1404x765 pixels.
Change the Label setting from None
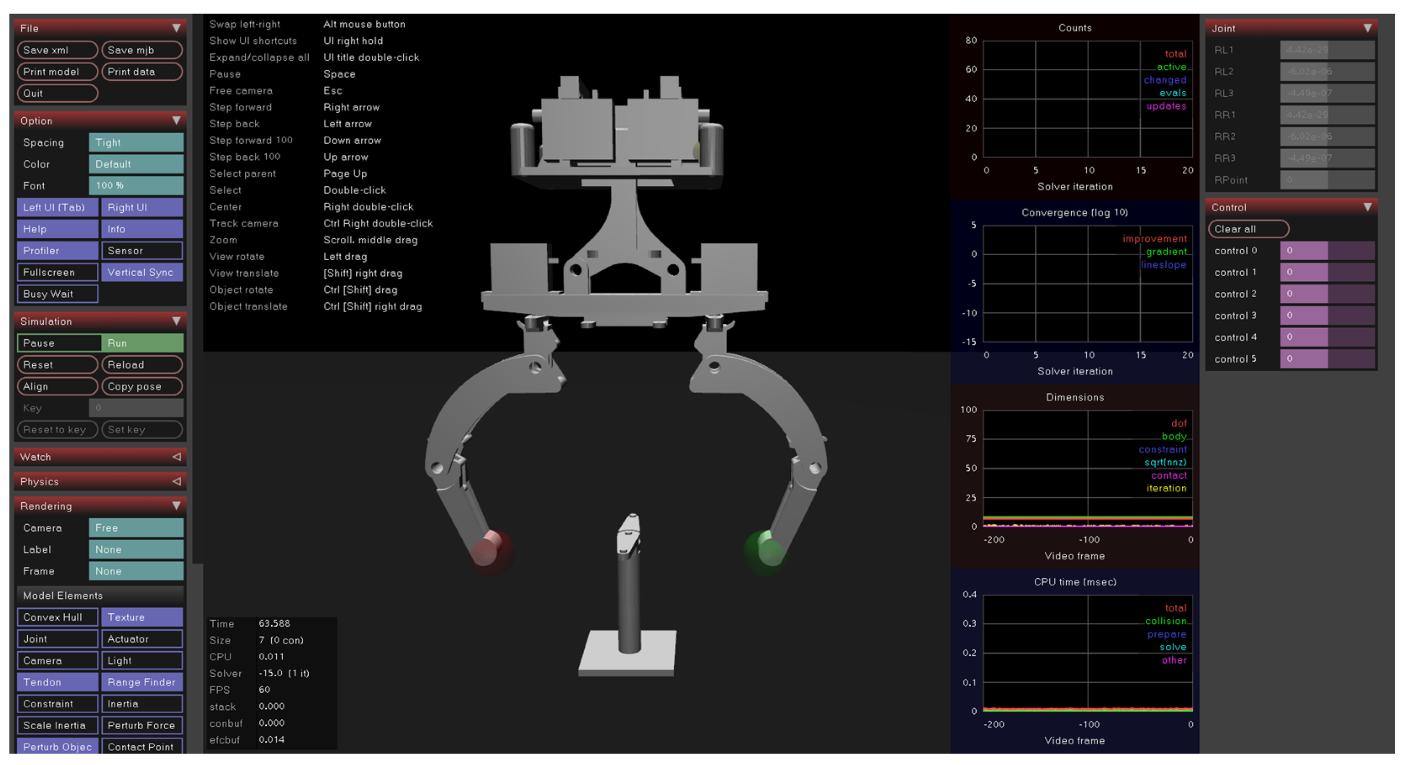click(136, 549)
